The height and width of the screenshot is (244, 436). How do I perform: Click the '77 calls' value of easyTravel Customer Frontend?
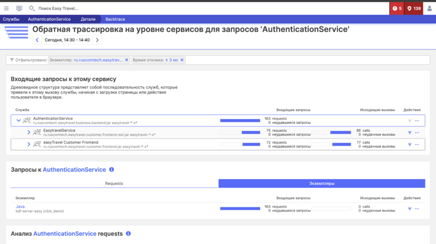363,142
